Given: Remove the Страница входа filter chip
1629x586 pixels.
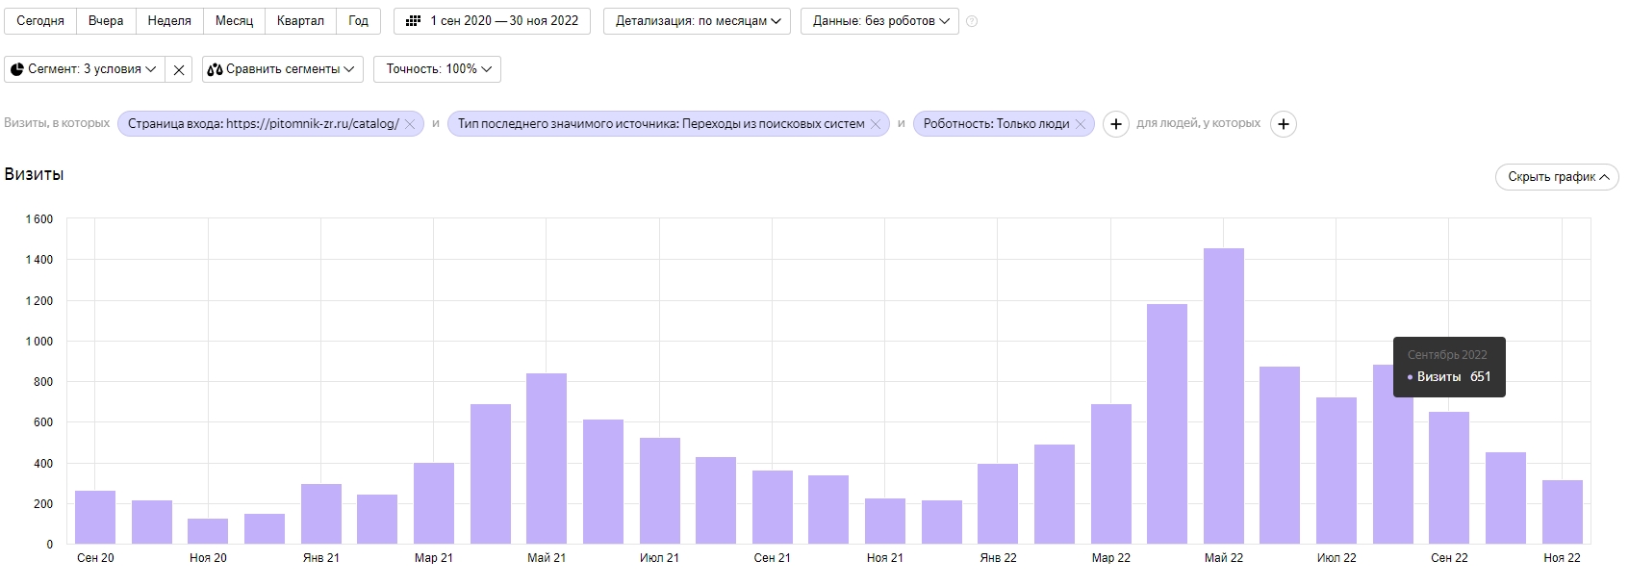Looking at the screenshot, I should pyautogui.click(x=410, y=124).
